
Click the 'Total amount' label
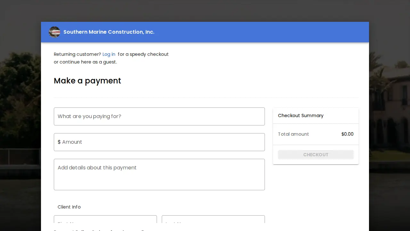point(293,134)
